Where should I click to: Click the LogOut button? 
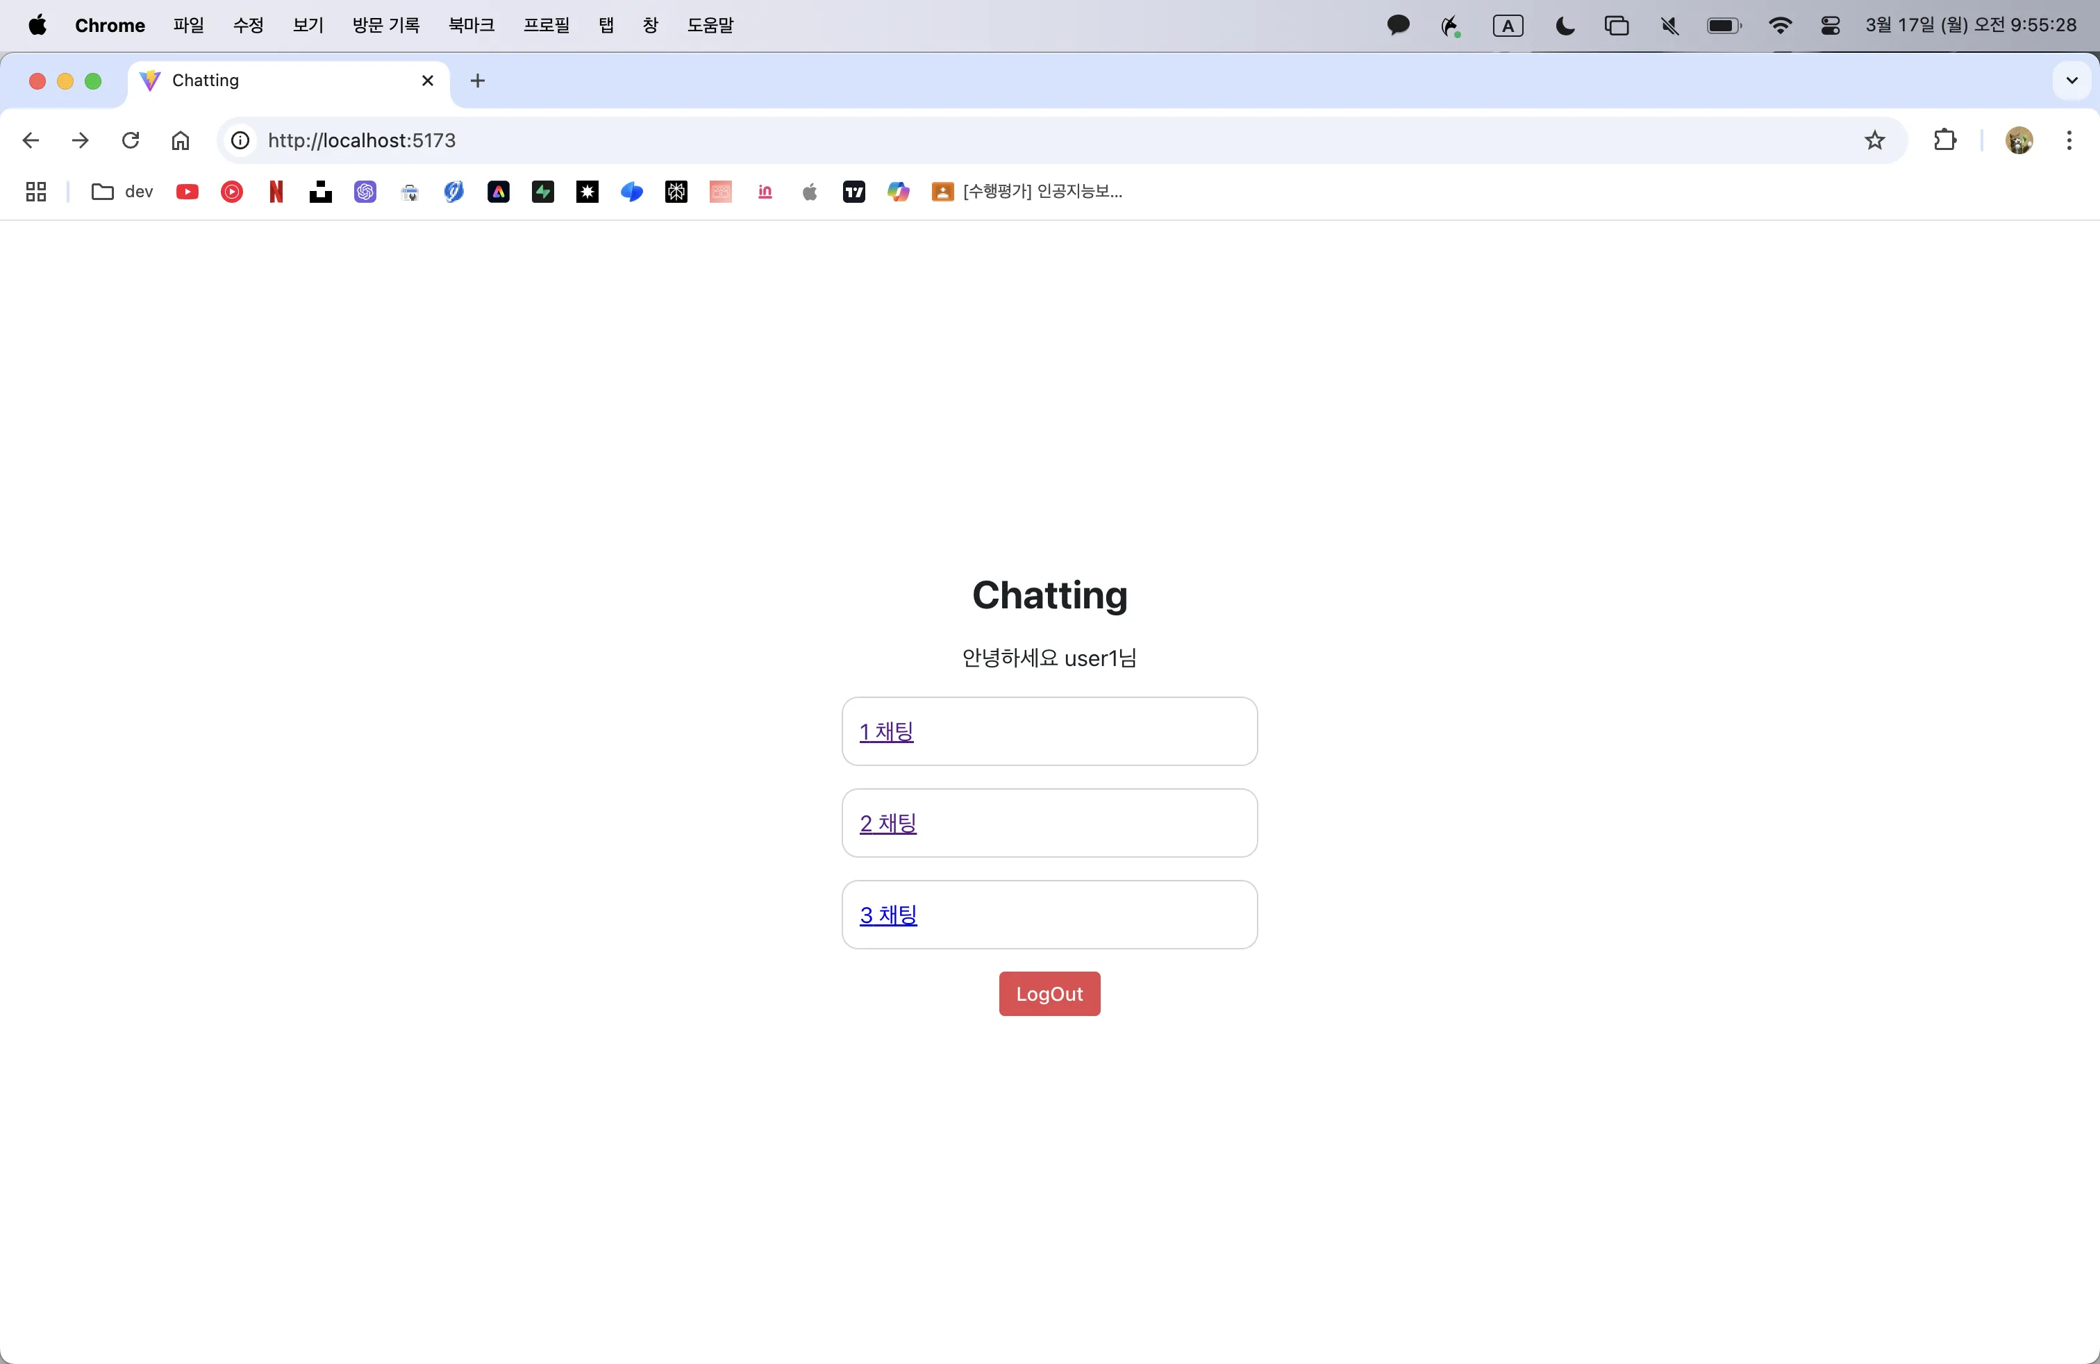point(1049,993)
